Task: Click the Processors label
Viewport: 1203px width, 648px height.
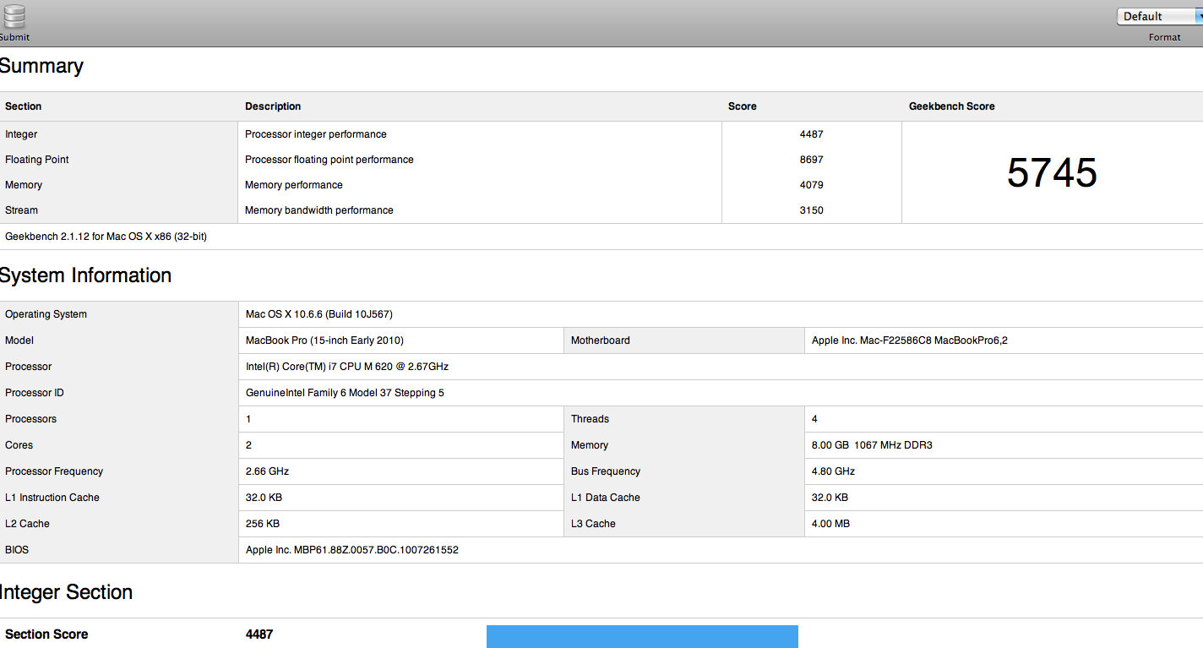Action: point(31,419)
